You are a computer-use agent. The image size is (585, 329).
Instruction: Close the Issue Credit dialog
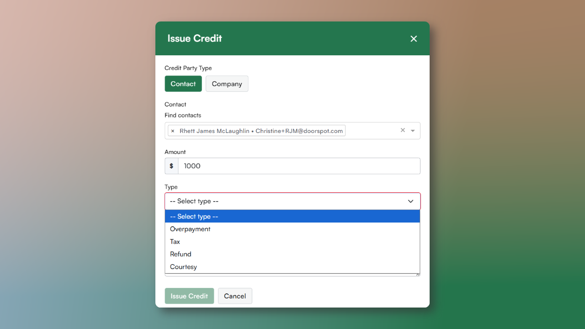(x=414, y=39)
